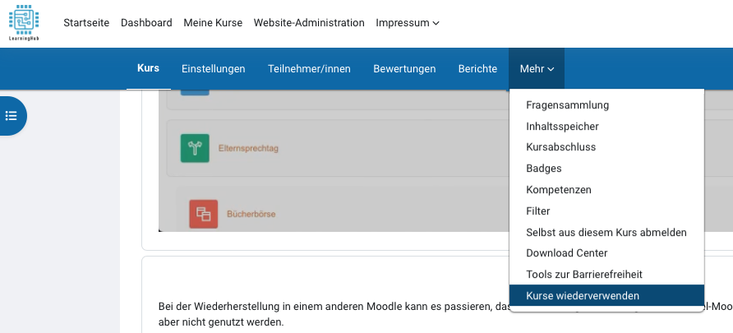
Task: Select Kurse wiederverwenden menu entry
Action: point(583,296)
